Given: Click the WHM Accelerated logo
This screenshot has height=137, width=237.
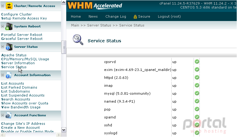Looking at the screenshot, I should [95, 5].
